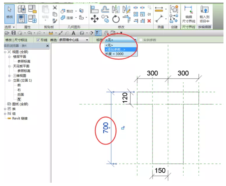Click the copy-to-clipboard icon
Viewport: 226px width, 186px height.
(55, 14)
